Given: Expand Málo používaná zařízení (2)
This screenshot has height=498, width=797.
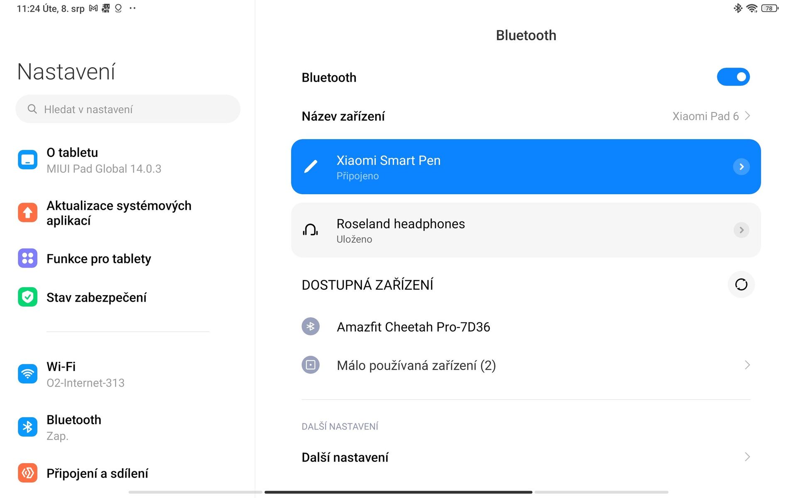Looking at the screenshot, I should (416, 365).
